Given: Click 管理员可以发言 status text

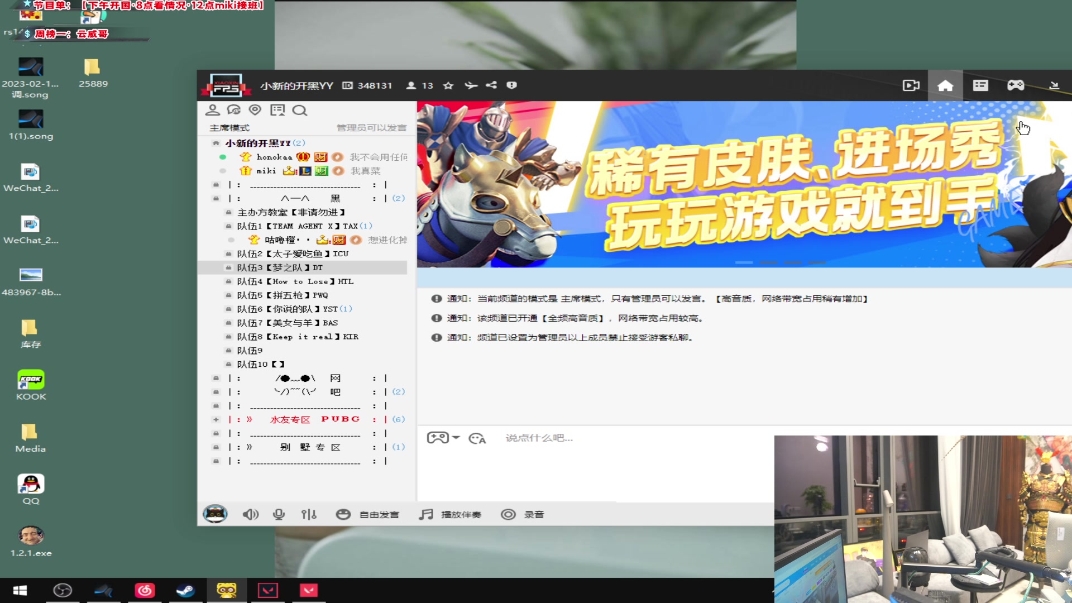Looking at the screenshot, I should point(371,128).
